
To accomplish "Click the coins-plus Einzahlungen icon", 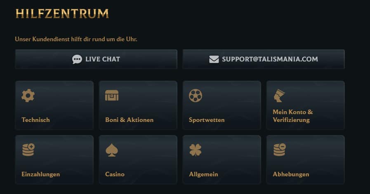I will click(x=28, y=150).
